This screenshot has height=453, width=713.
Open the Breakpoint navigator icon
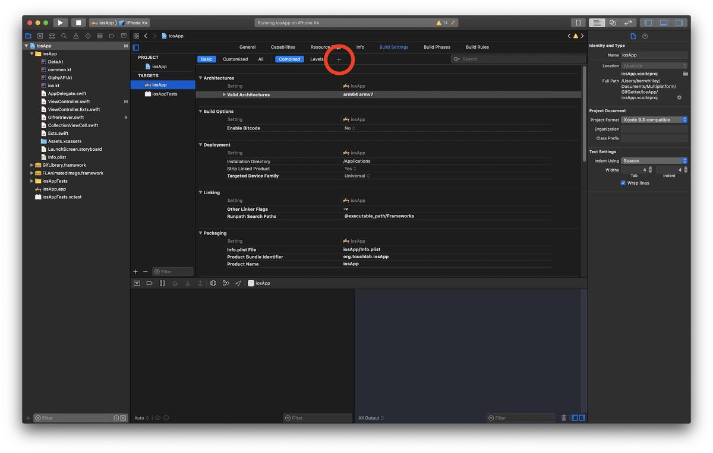coord(112,36)
